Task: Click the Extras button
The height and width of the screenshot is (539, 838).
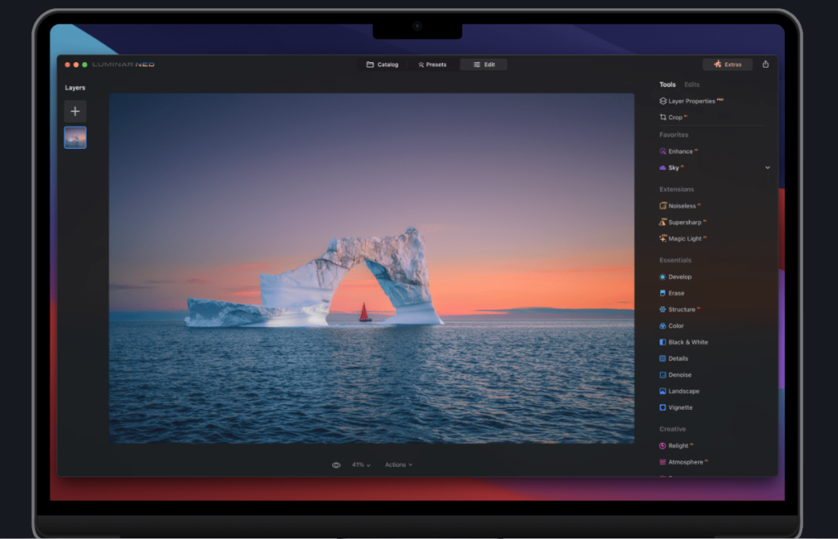Action: coord(727,64)
